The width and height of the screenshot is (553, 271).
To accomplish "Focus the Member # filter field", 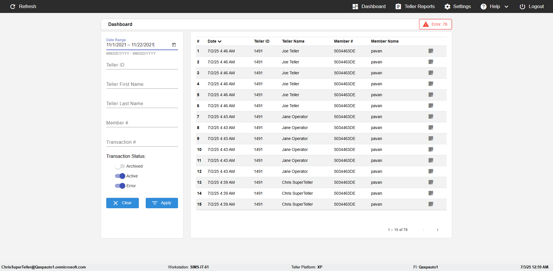I will click(142, 123).
